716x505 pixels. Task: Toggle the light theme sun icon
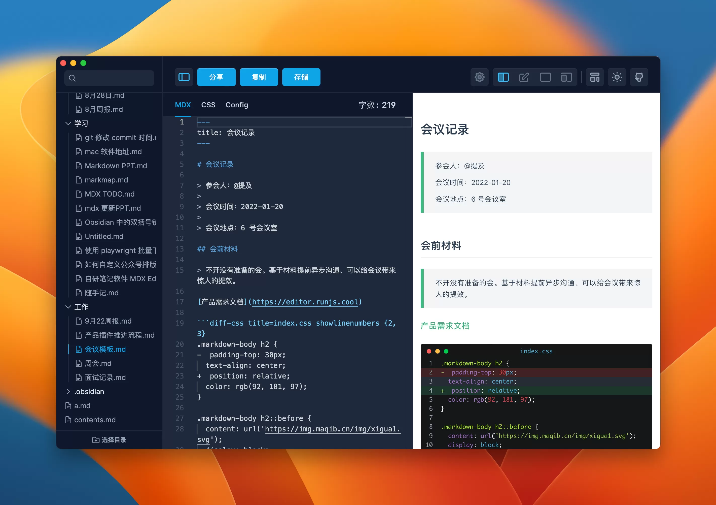pos(617,77)
